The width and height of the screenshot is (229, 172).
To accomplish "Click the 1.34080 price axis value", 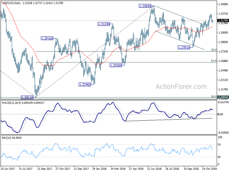I will coord(223,4).
